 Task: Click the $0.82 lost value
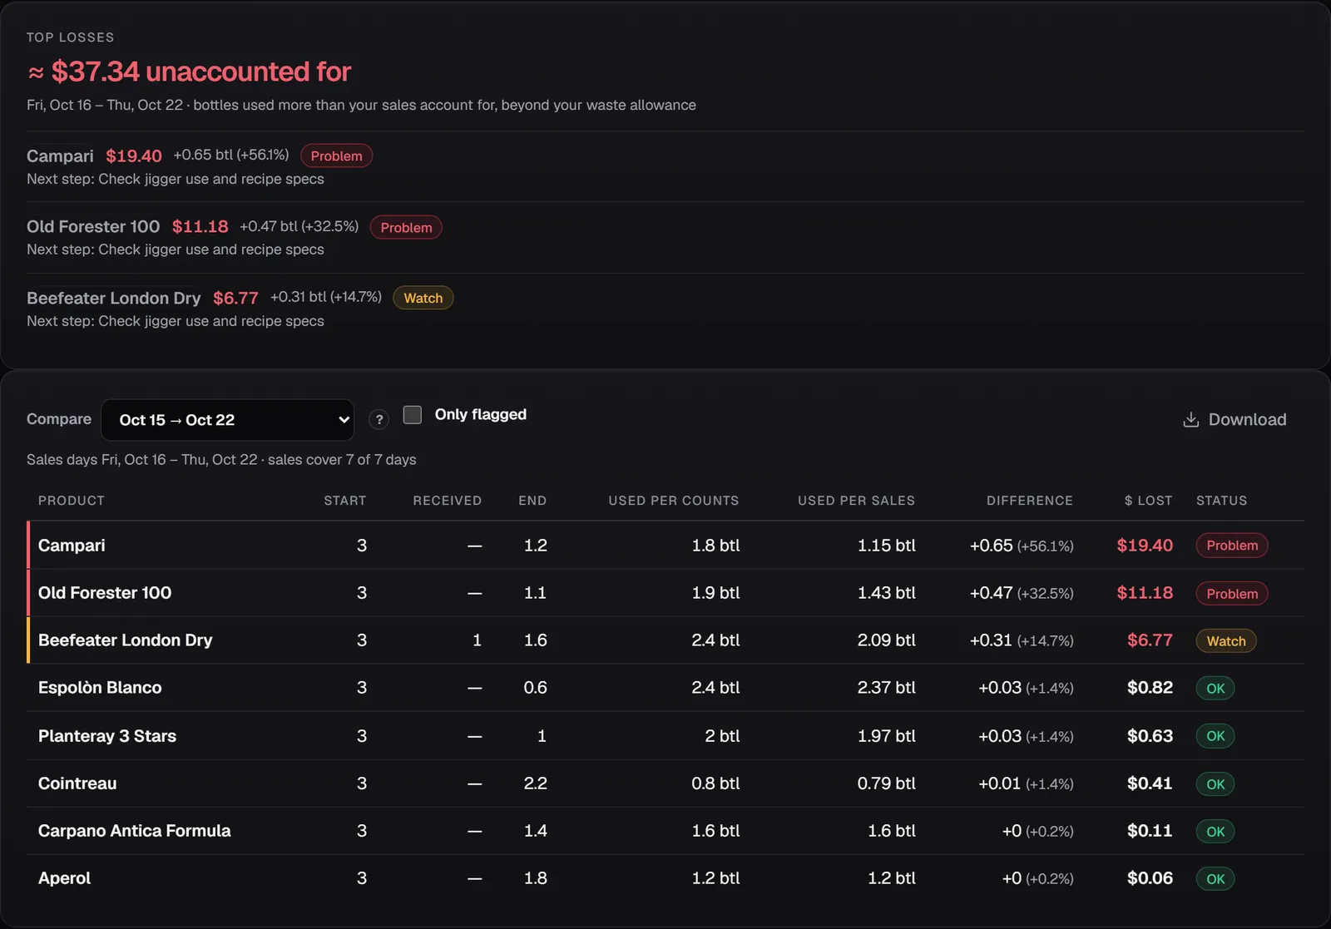(1150, 688)
